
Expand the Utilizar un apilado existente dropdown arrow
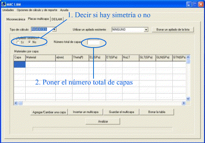(x=146, y=30)
